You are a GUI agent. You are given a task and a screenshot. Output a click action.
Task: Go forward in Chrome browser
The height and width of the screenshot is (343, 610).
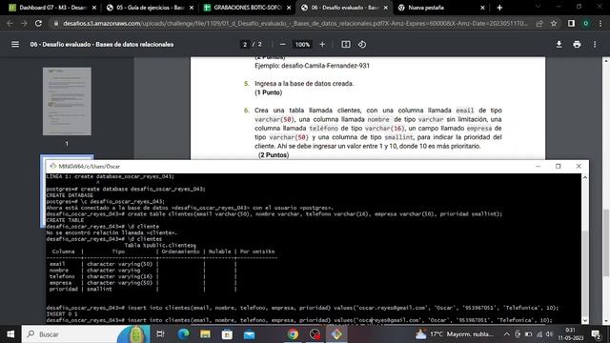pyautogui.click(x=24, y=23)
